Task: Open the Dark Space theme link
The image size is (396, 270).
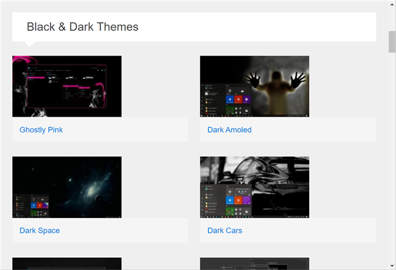Action: tap(40, 230)
